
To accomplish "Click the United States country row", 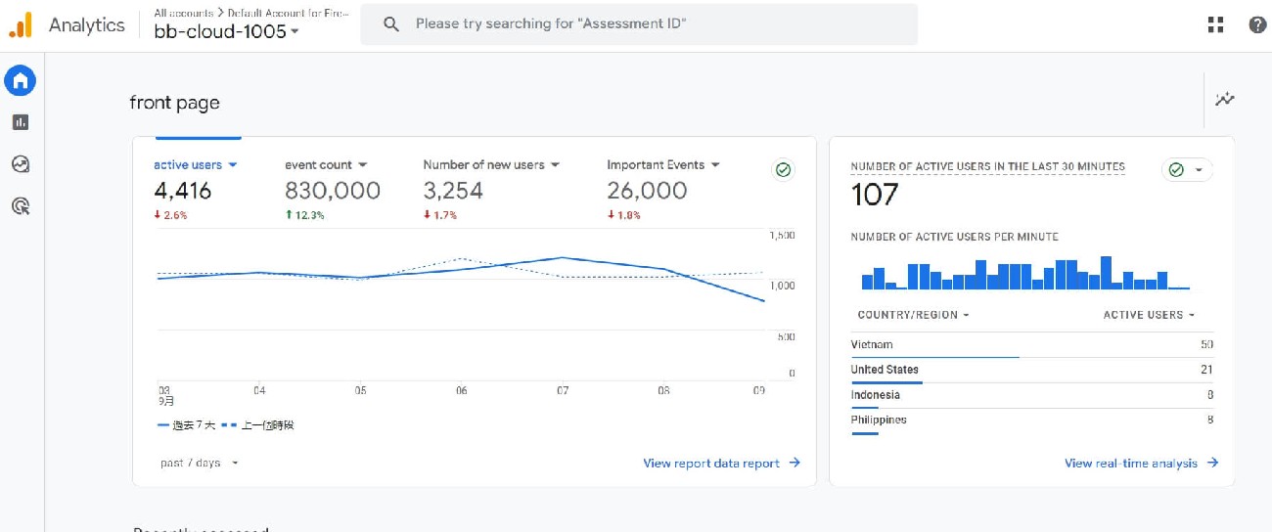I will click(x=1032, y=371).
